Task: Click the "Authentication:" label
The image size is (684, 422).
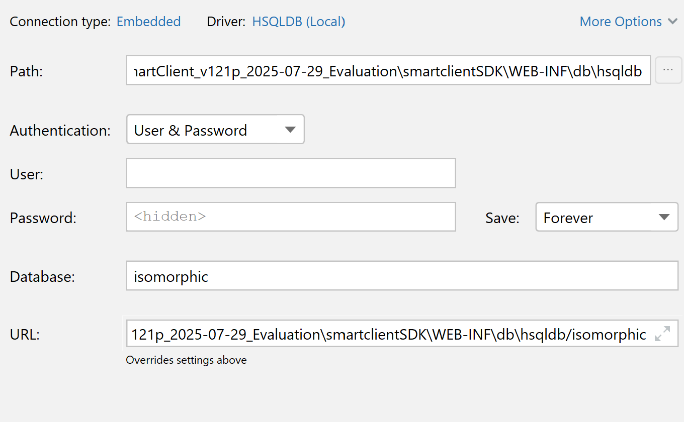Action: tap(60, 130)
